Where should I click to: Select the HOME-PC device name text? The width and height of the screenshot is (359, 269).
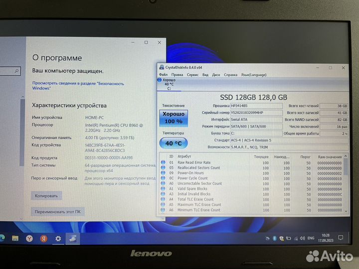coord(94,118)
